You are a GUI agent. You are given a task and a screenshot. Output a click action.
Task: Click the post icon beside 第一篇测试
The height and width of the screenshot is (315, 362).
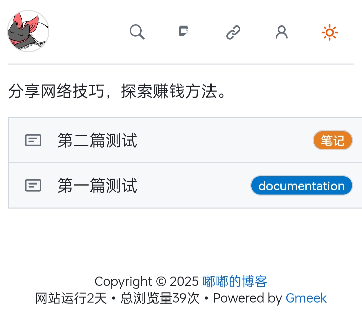click(33, 186)
